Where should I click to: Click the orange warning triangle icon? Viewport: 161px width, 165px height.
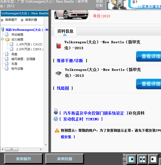[57, 130]
